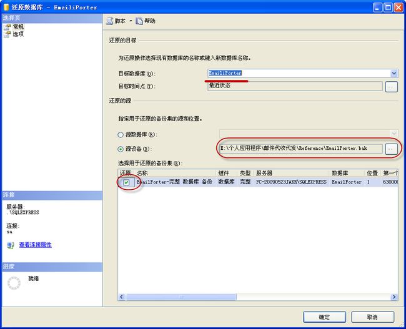
Task: Click the 脚本 script icon
Action: pyautogui.click(x=110, y=21)
